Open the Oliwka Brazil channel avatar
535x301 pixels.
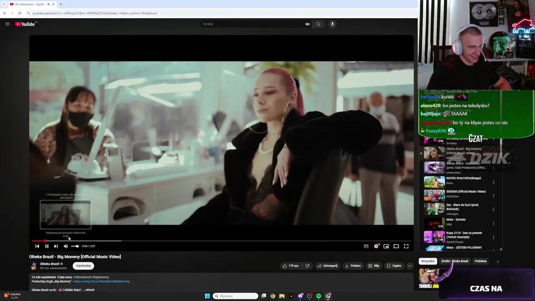[33, 266]
